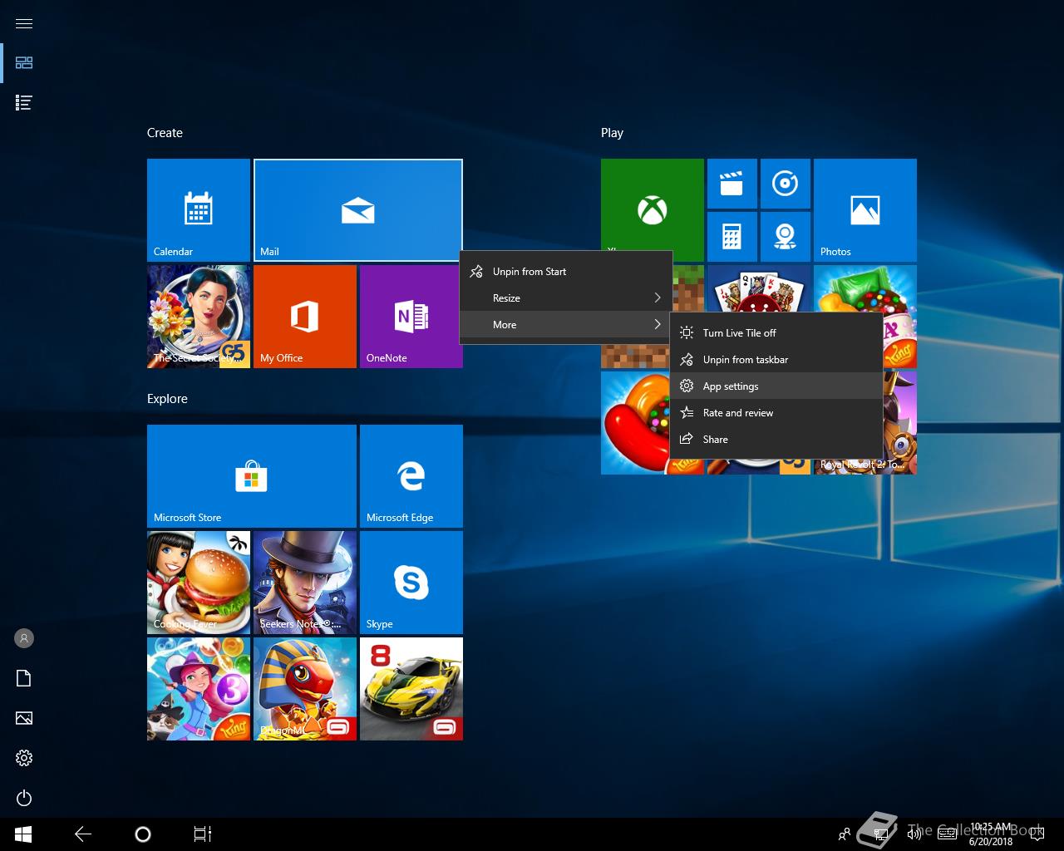The image size is (1064, 851).
Task: Select Unpin from Start
Action: point(566,272)
